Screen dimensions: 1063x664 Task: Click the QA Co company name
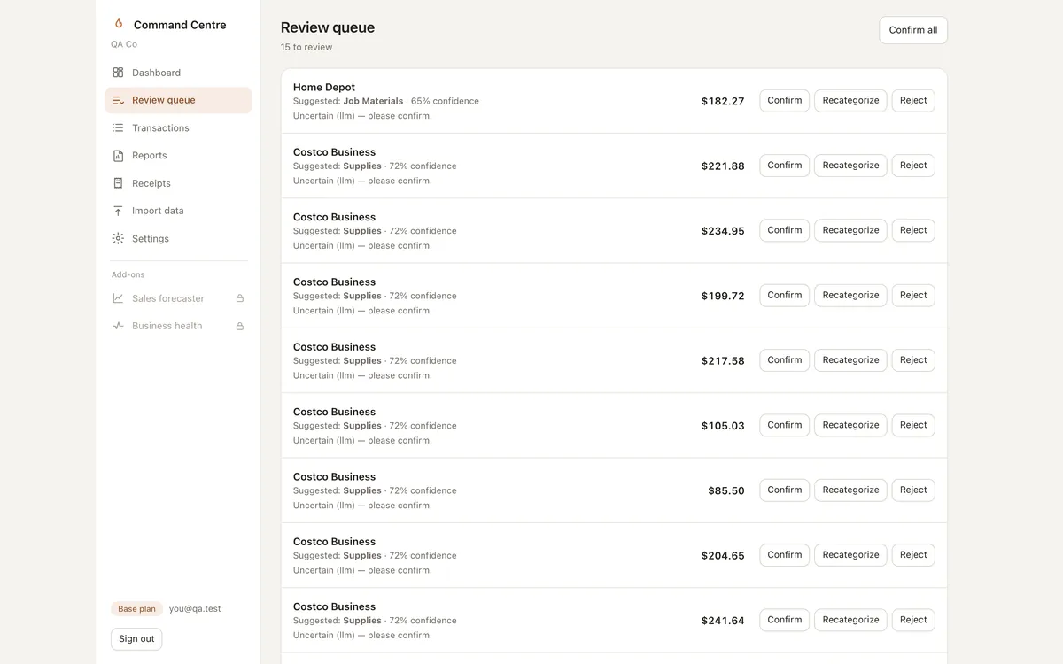tap(124, 44)
